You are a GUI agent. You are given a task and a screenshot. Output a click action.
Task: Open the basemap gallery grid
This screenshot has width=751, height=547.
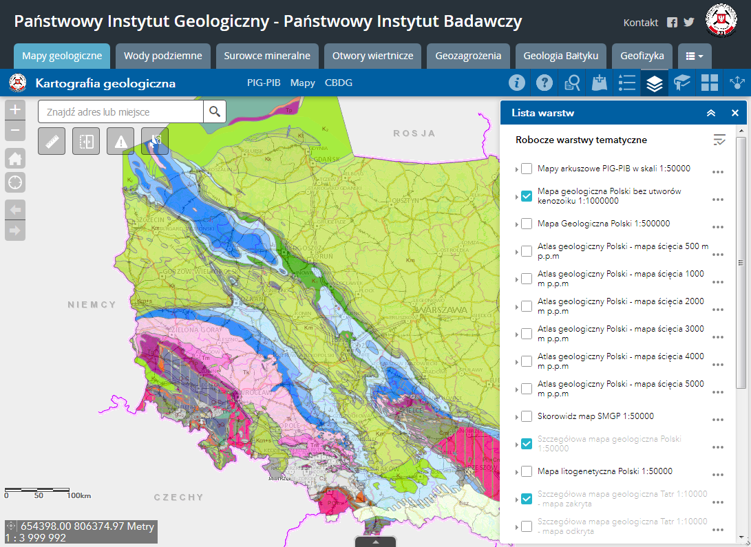point(709,83)
